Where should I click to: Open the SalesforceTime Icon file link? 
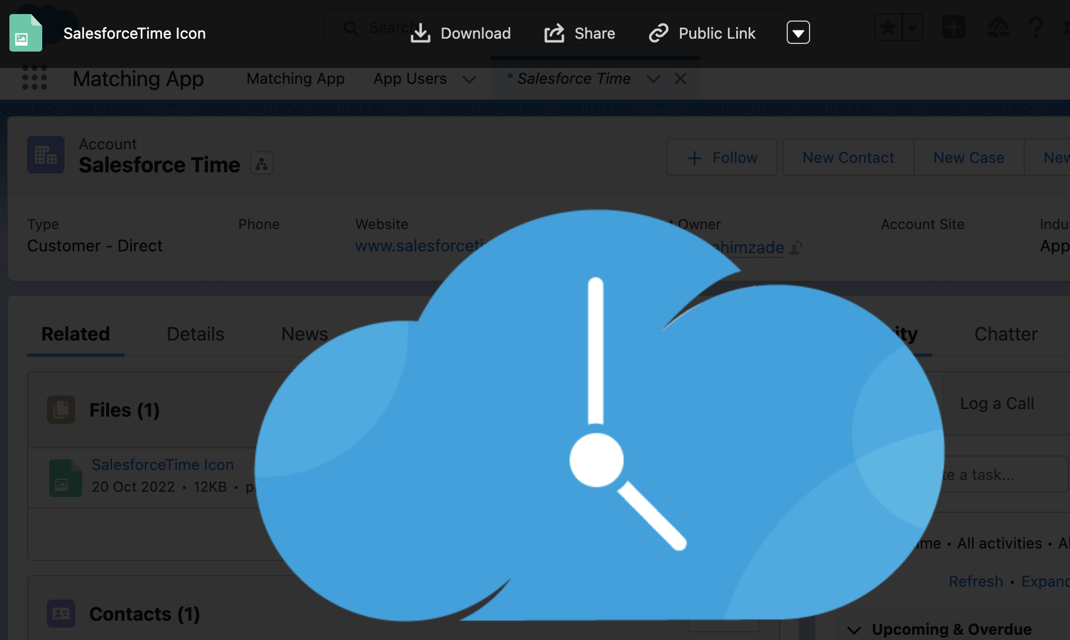pyautogui.click(x=162, y=464)
